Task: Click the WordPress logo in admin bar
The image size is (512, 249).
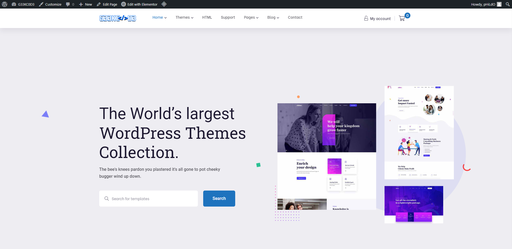Action: tap(5, 4)
